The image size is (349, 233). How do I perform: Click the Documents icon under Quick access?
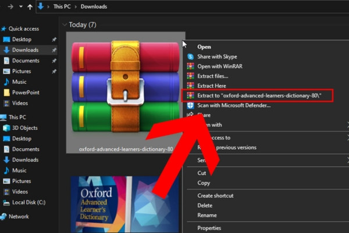6,61
